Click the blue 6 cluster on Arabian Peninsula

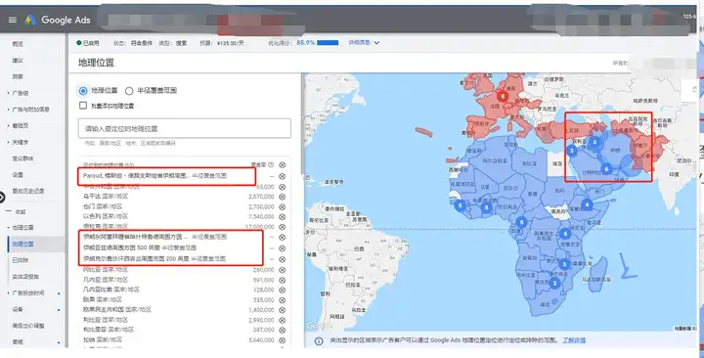coord(606,169)
